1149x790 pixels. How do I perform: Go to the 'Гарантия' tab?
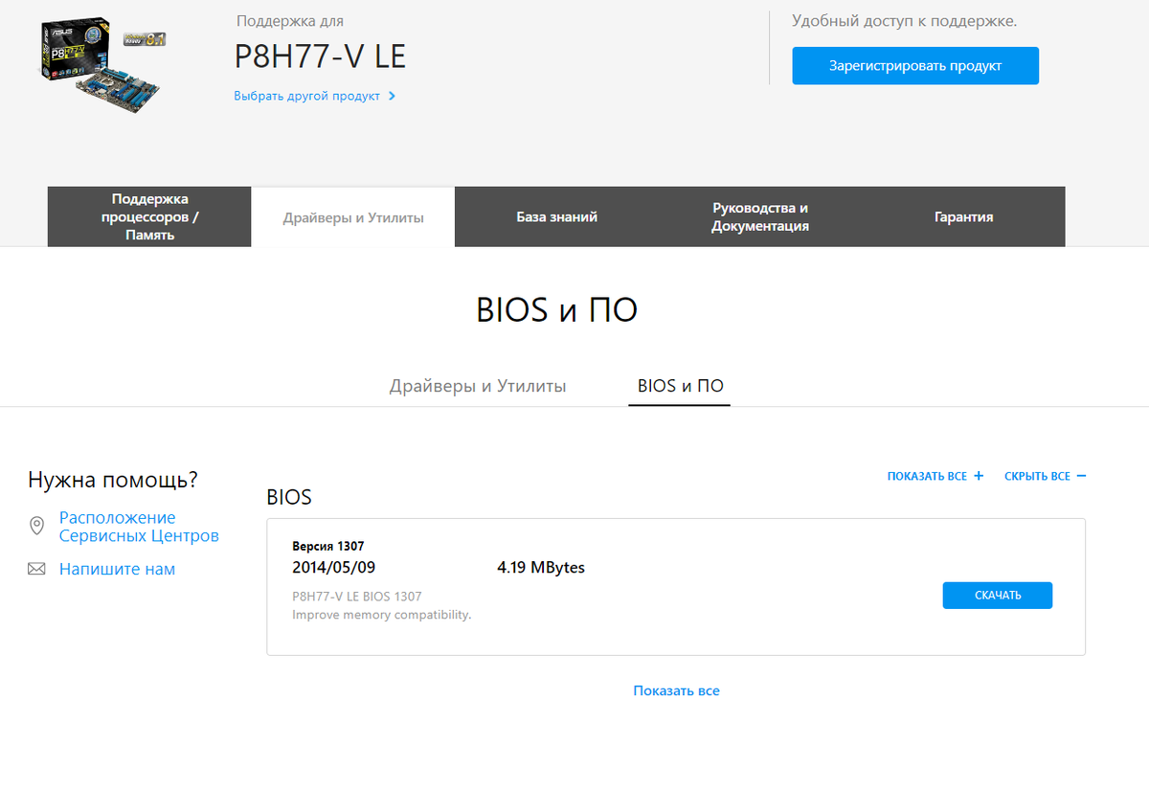point(963,216)
